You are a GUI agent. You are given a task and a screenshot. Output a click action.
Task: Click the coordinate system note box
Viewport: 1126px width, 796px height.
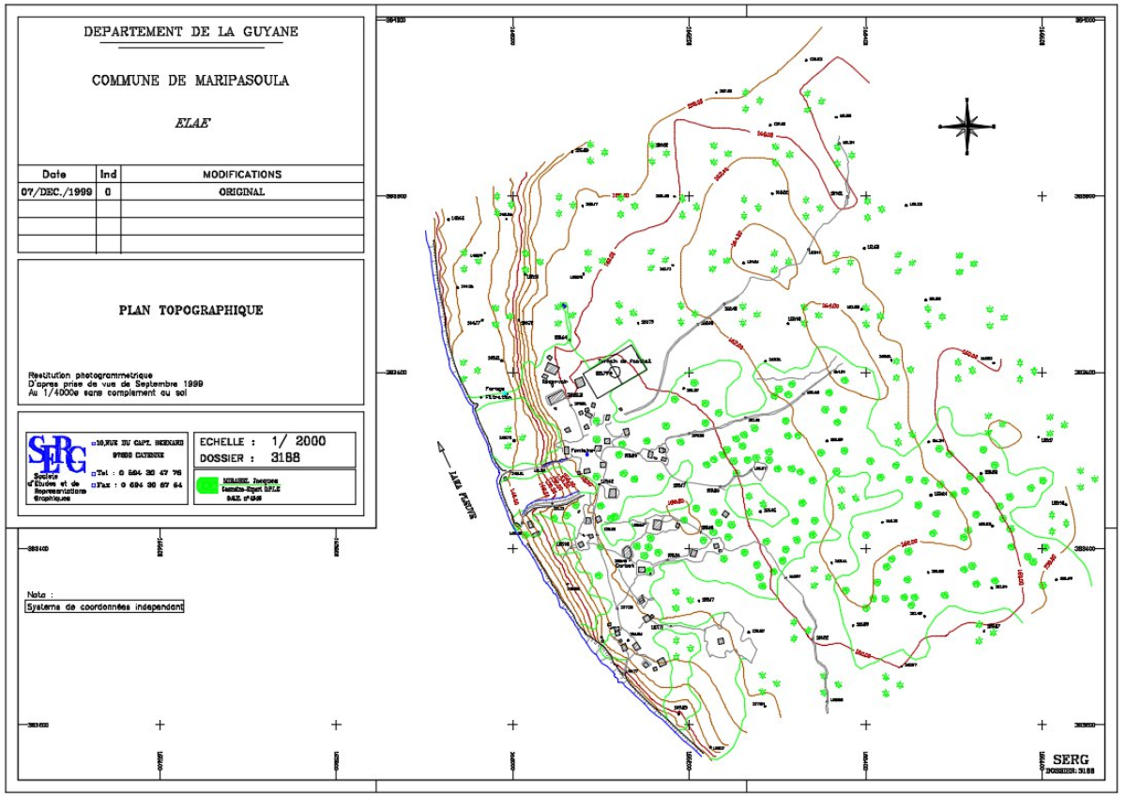[x=105, y=606]
